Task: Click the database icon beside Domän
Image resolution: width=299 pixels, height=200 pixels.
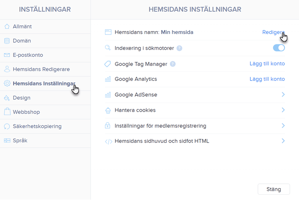Action: 7,41
